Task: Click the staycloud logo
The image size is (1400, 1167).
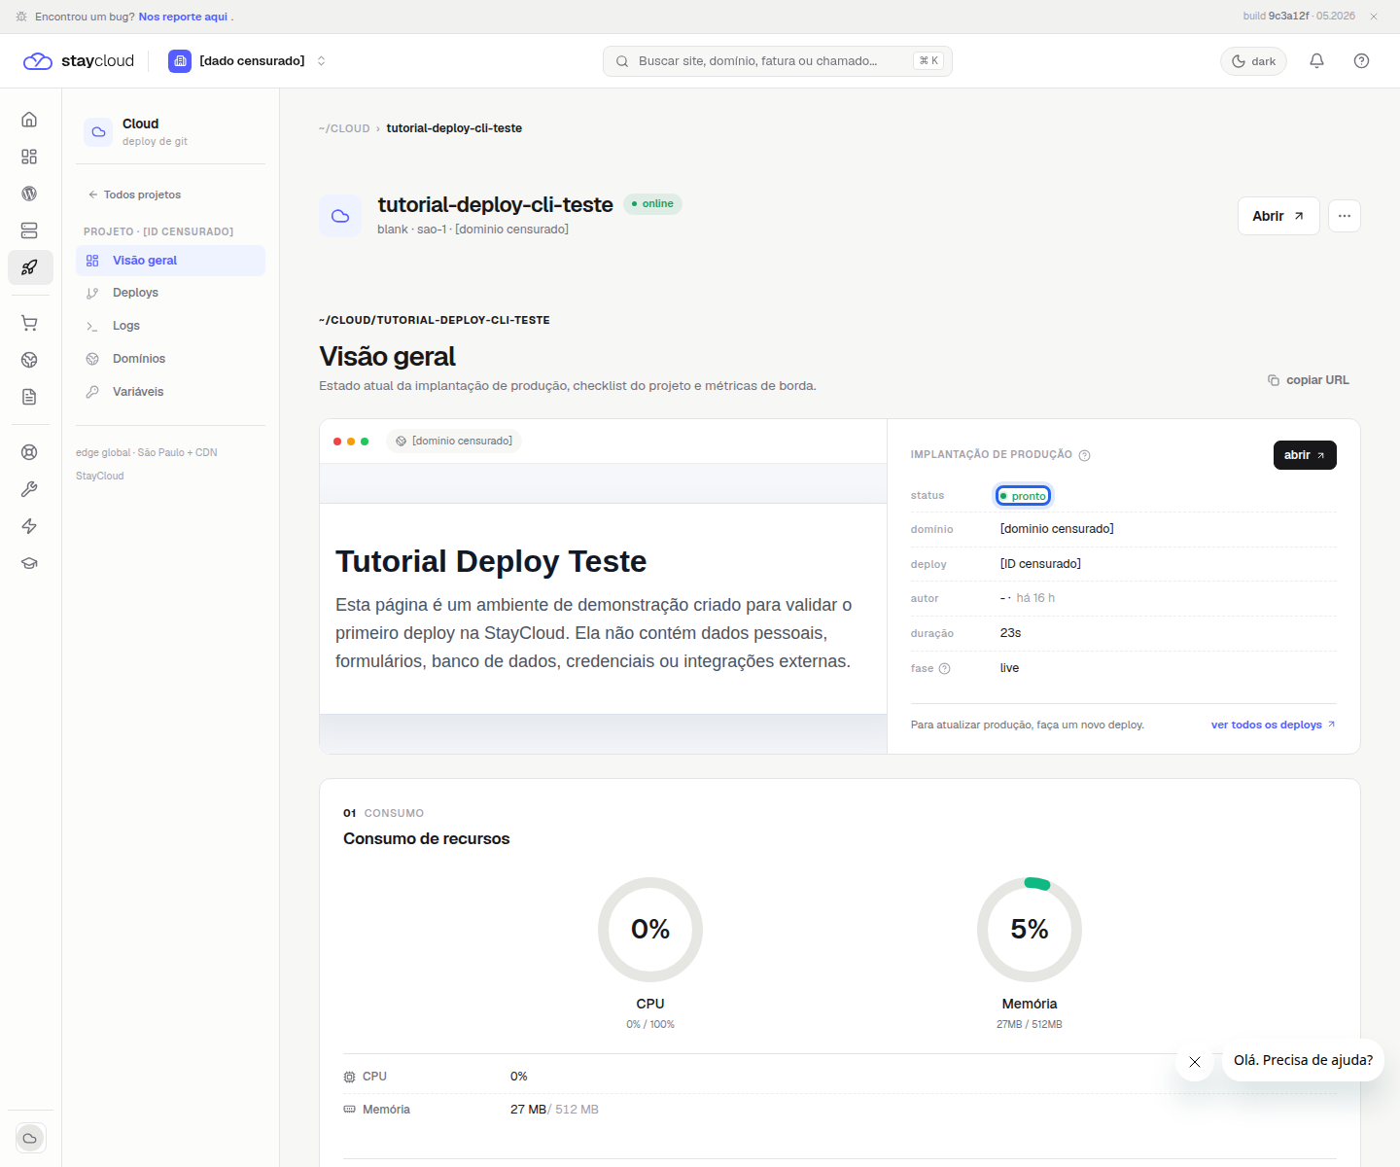Action: point(79,61)
